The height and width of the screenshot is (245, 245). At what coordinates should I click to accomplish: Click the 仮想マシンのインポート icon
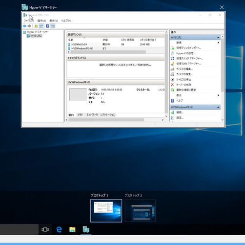pyautogui.click(x=173, y=48)
